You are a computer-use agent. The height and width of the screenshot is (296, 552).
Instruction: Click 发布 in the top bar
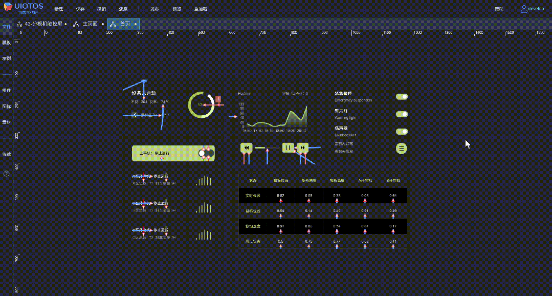coord(154,9)
